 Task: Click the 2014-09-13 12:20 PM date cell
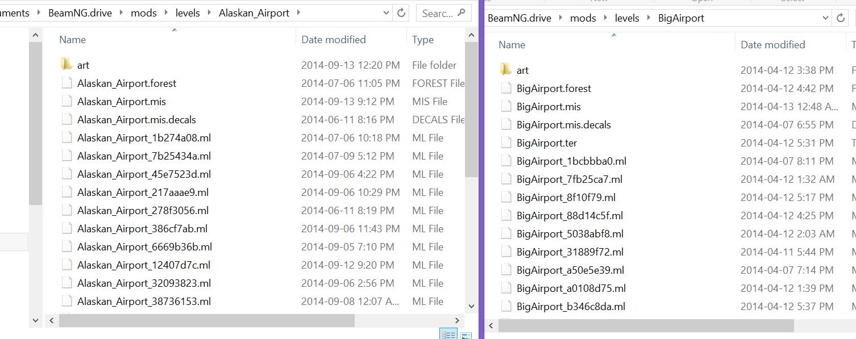click(x=350, y=65)
